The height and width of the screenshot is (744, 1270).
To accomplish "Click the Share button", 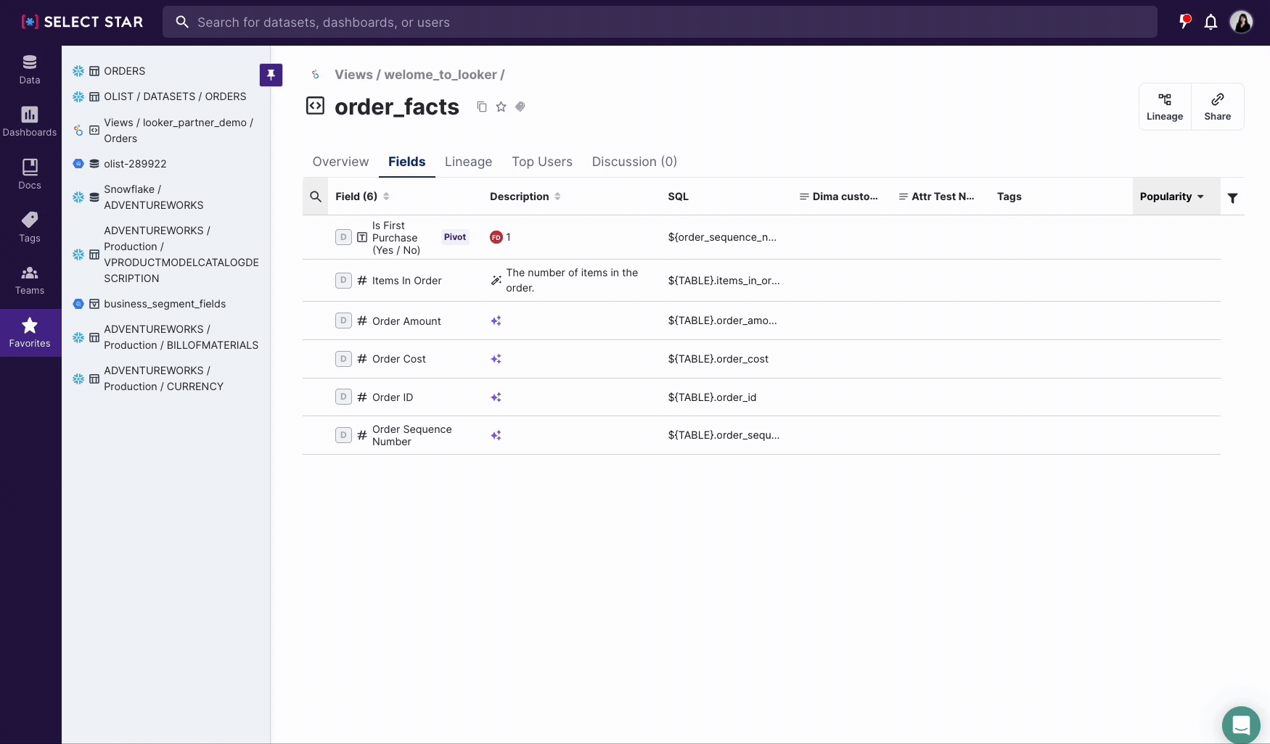I will (1217, 107).
